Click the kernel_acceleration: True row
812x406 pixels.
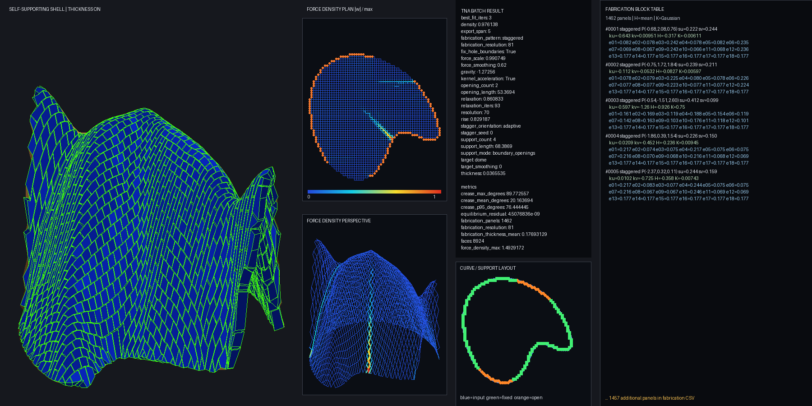pyautogui.click(x=488, y=78)
